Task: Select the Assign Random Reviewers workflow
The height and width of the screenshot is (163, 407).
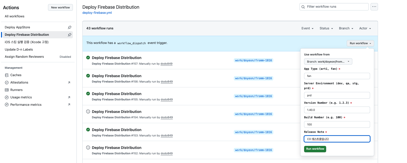Action: tap(24, 57)
